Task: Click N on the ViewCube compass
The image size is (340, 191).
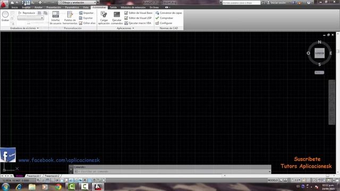Action: 319,42
